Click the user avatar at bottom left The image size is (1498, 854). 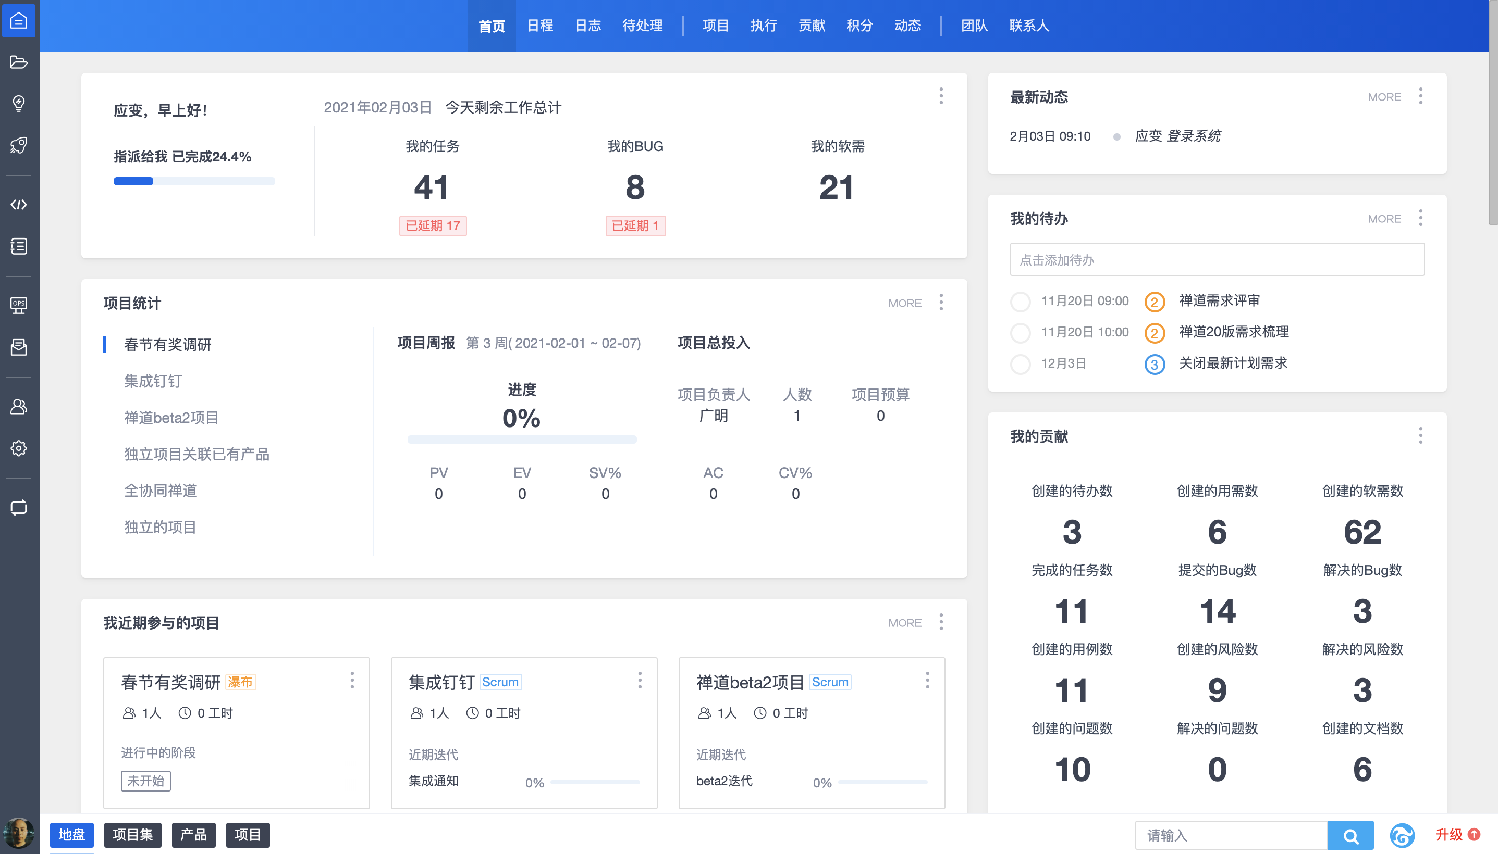(19, 833)
